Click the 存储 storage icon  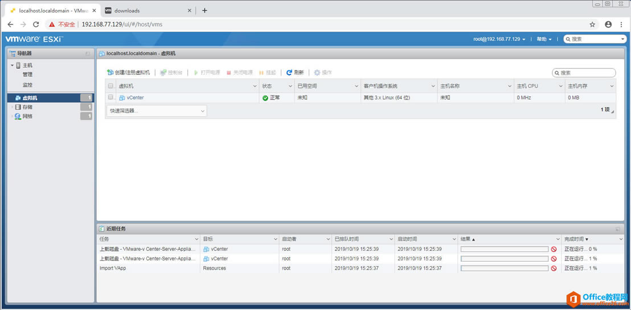point(18,107)
